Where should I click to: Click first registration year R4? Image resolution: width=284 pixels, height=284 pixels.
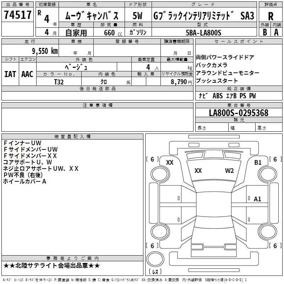(47, 17)
